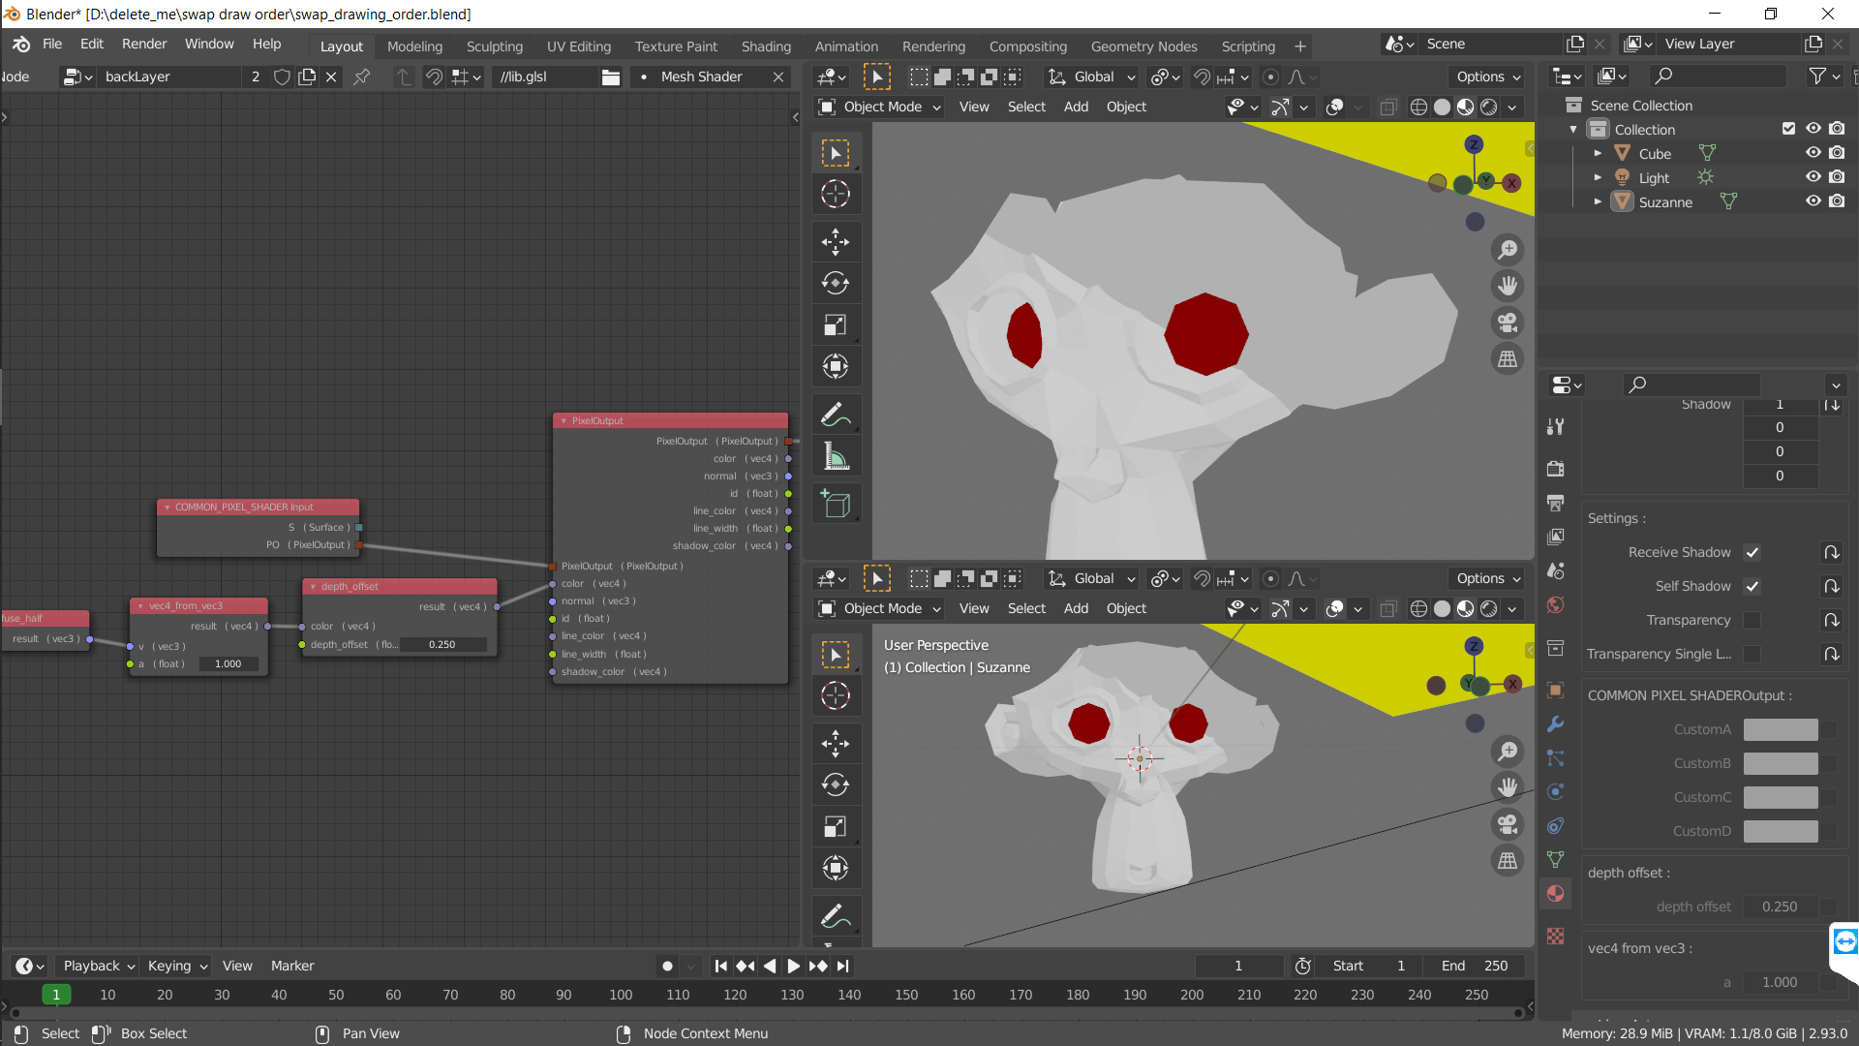Screen dimensions: 1859x1046
Task: Click View in timeline header
Action: 237,966
